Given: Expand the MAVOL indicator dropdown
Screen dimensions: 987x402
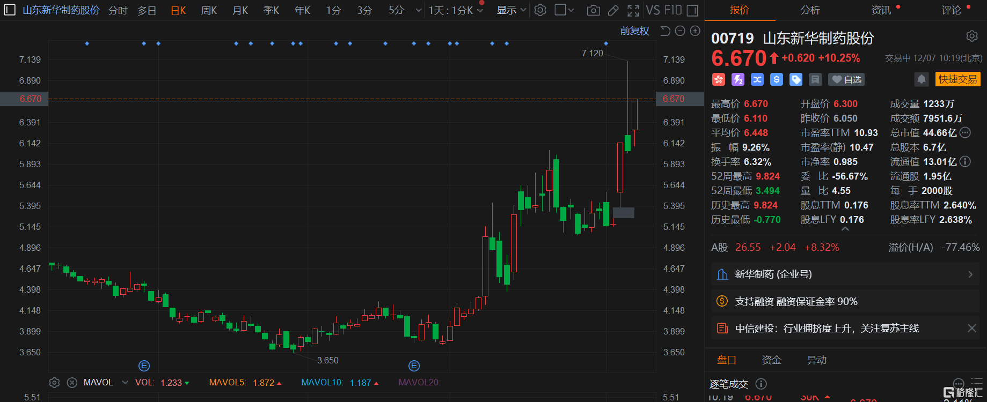Looking at the screenshot, I should tap(125, 383).
